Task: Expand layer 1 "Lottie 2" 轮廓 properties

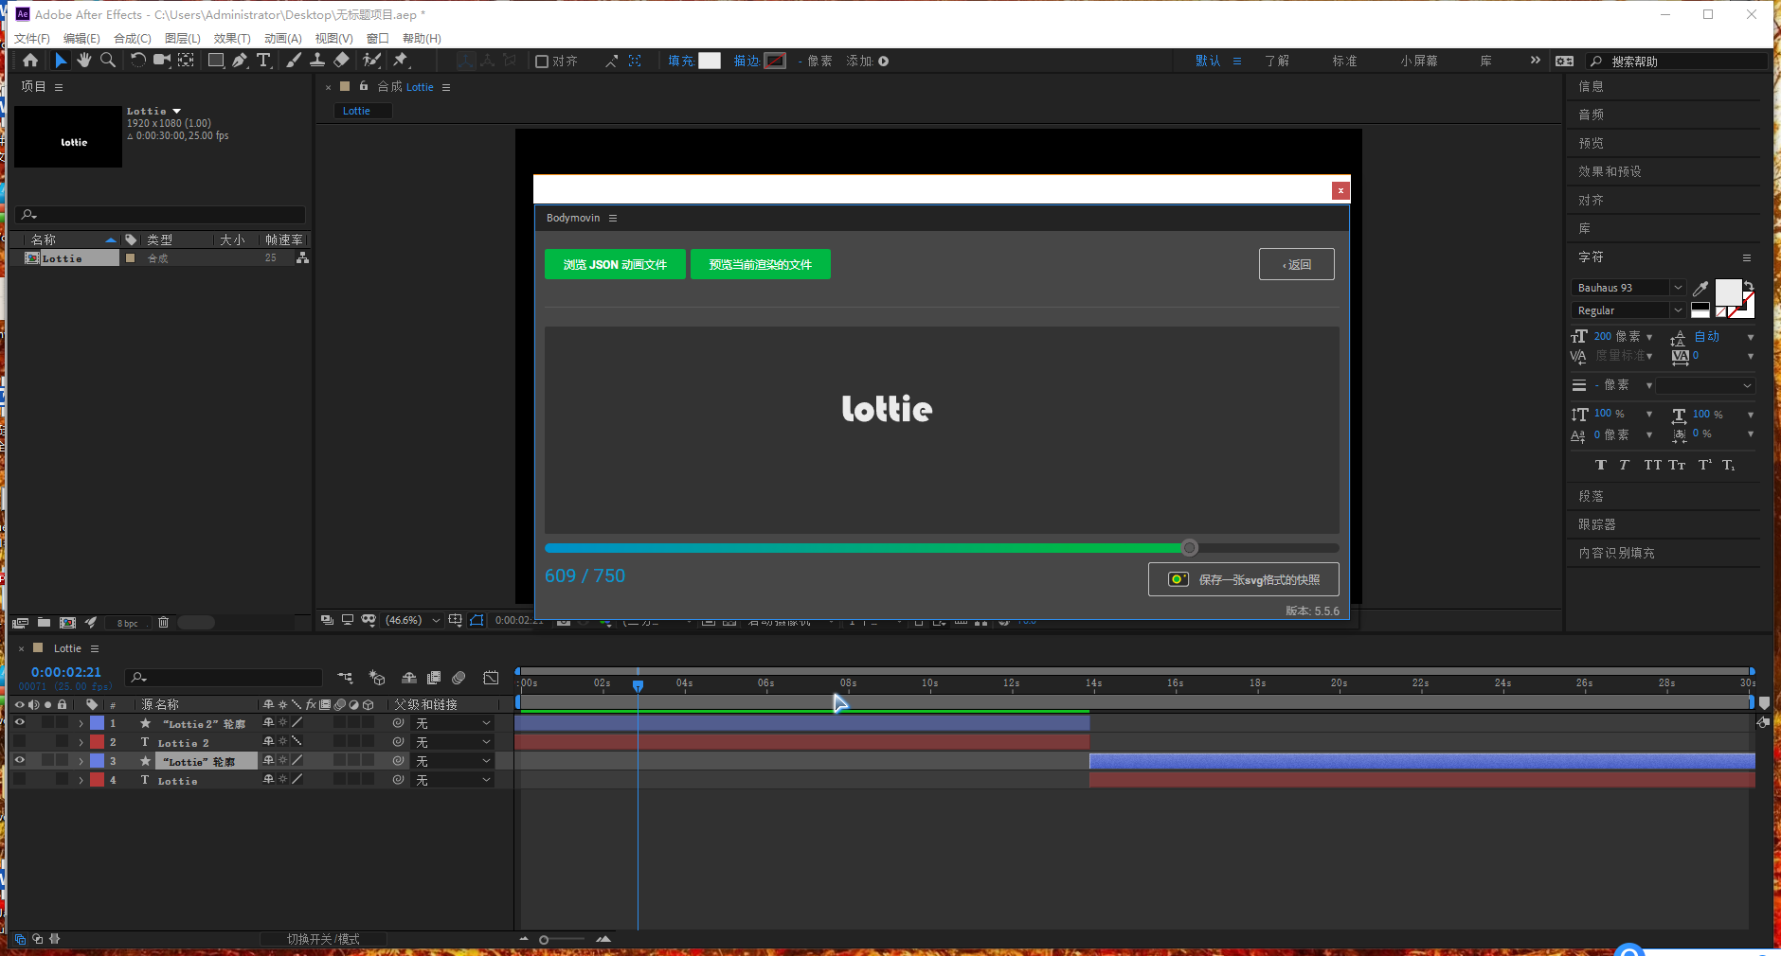Action: 81,723
